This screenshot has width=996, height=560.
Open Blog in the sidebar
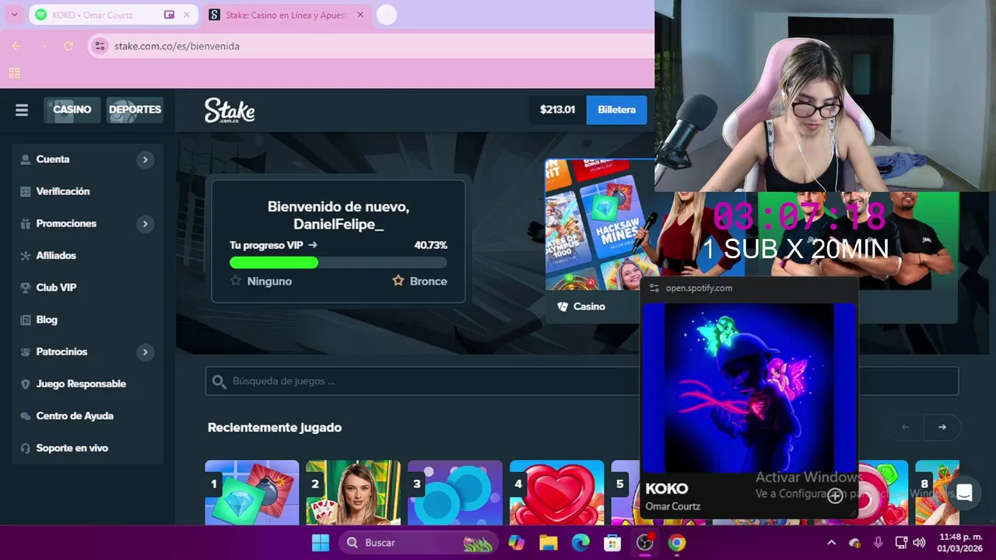(47, 320)
